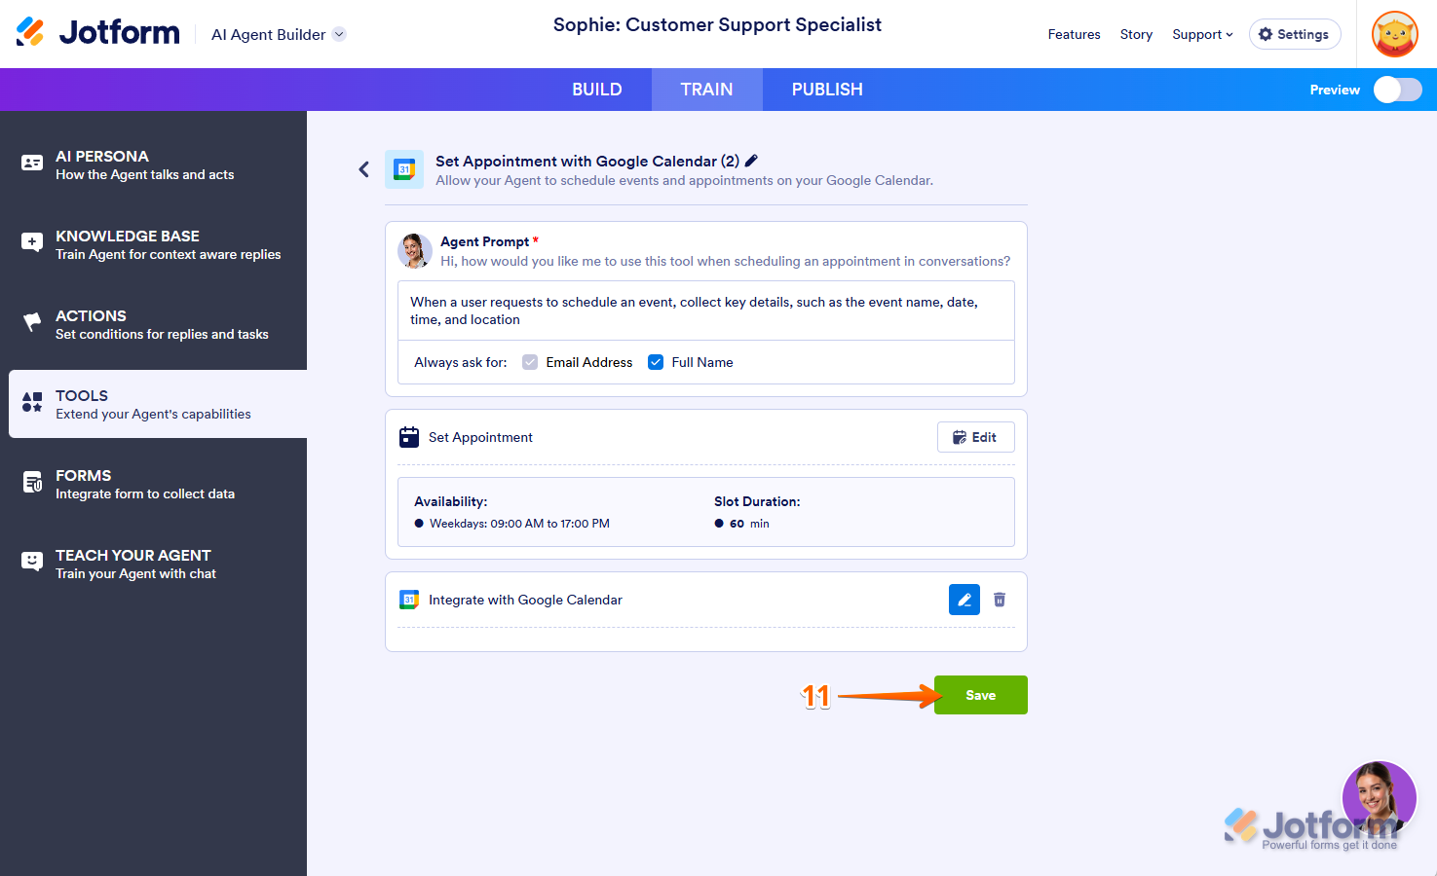Open the Actions section

click(154, 324)
